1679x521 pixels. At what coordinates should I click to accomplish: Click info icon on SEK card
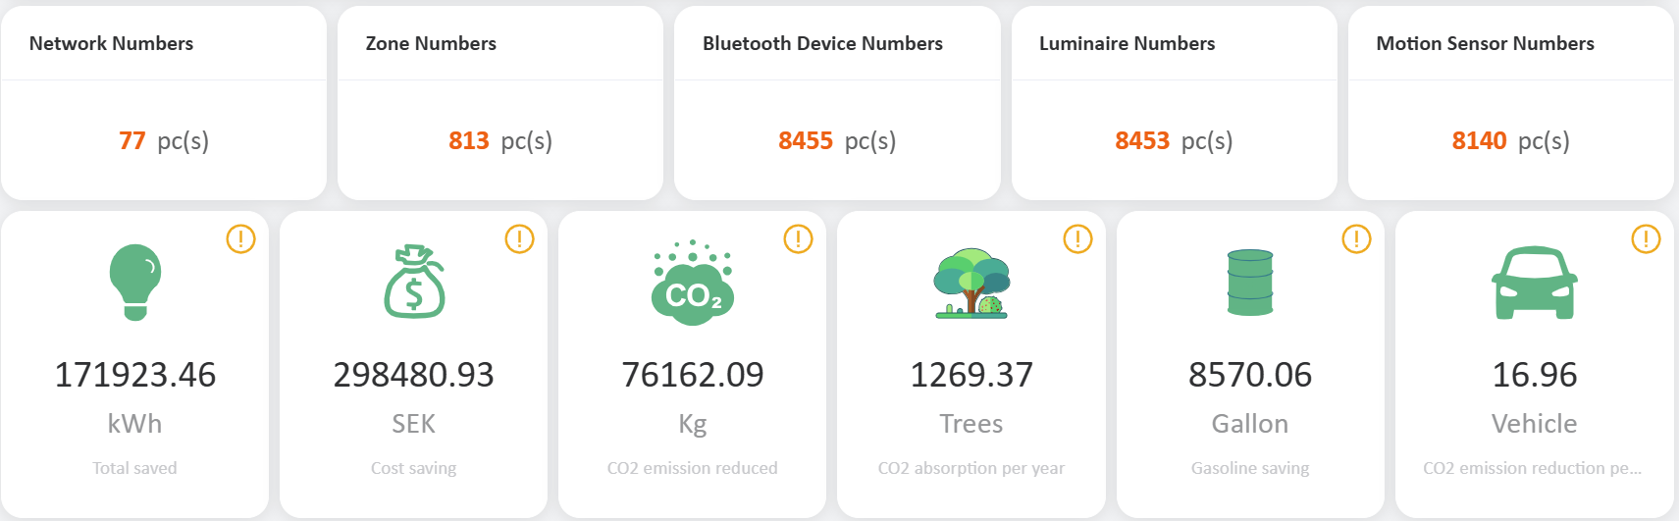(519, 238)
